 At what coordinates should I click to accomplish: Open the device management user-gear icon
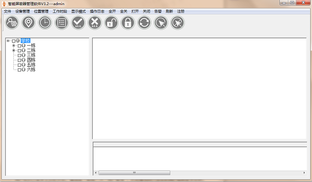click(x=12, y=23)
